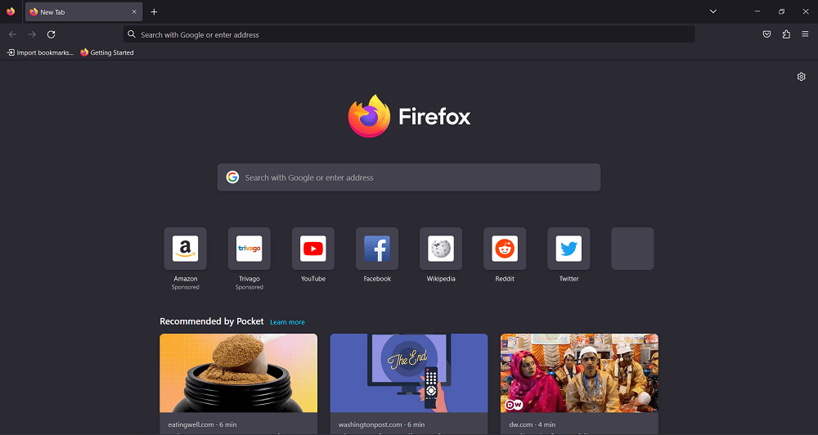Image resolution: width=818 pixels, height=435 pixels.
Task: Open the Facebook shortcut tile
Action: click(377, 249)
